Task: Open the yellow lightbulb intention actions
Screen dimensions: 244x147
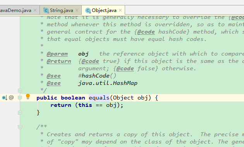Action: 28,96
